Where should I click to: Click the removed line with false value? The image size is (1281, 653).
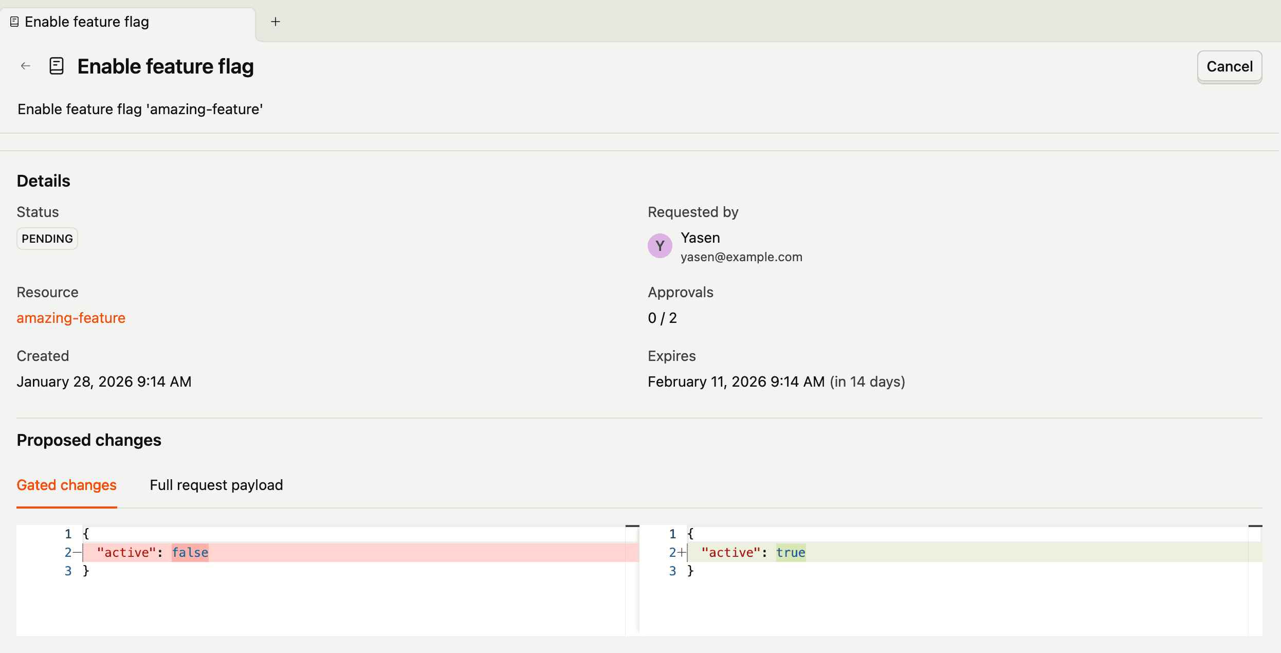(x=190, y=552)
